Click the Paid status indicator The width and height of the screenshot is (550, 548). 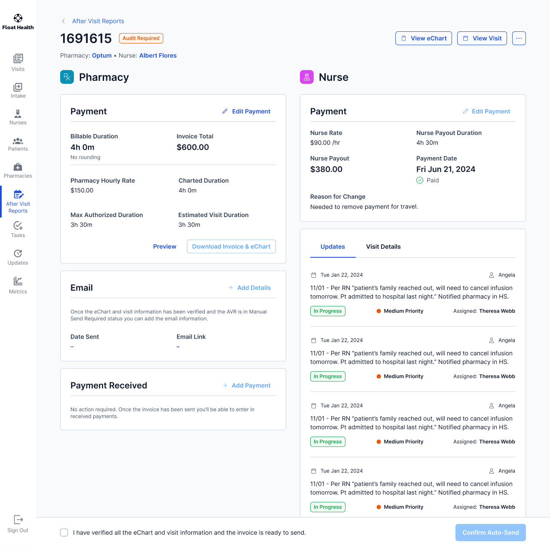point(428,180)
